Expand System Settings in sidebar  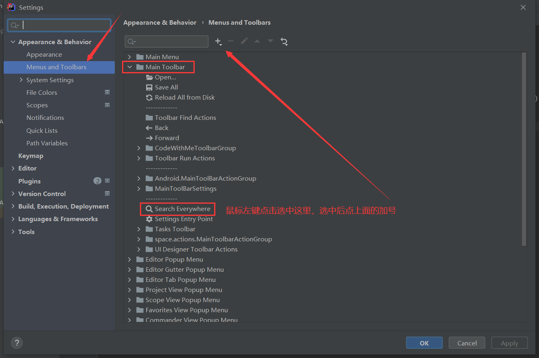tap(21, 80)
